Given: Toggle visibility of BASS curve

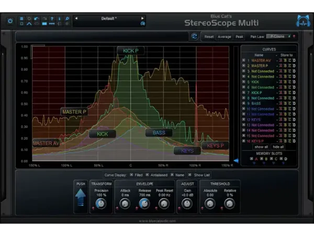Looking at the screenshot, I should coord(244,103).
